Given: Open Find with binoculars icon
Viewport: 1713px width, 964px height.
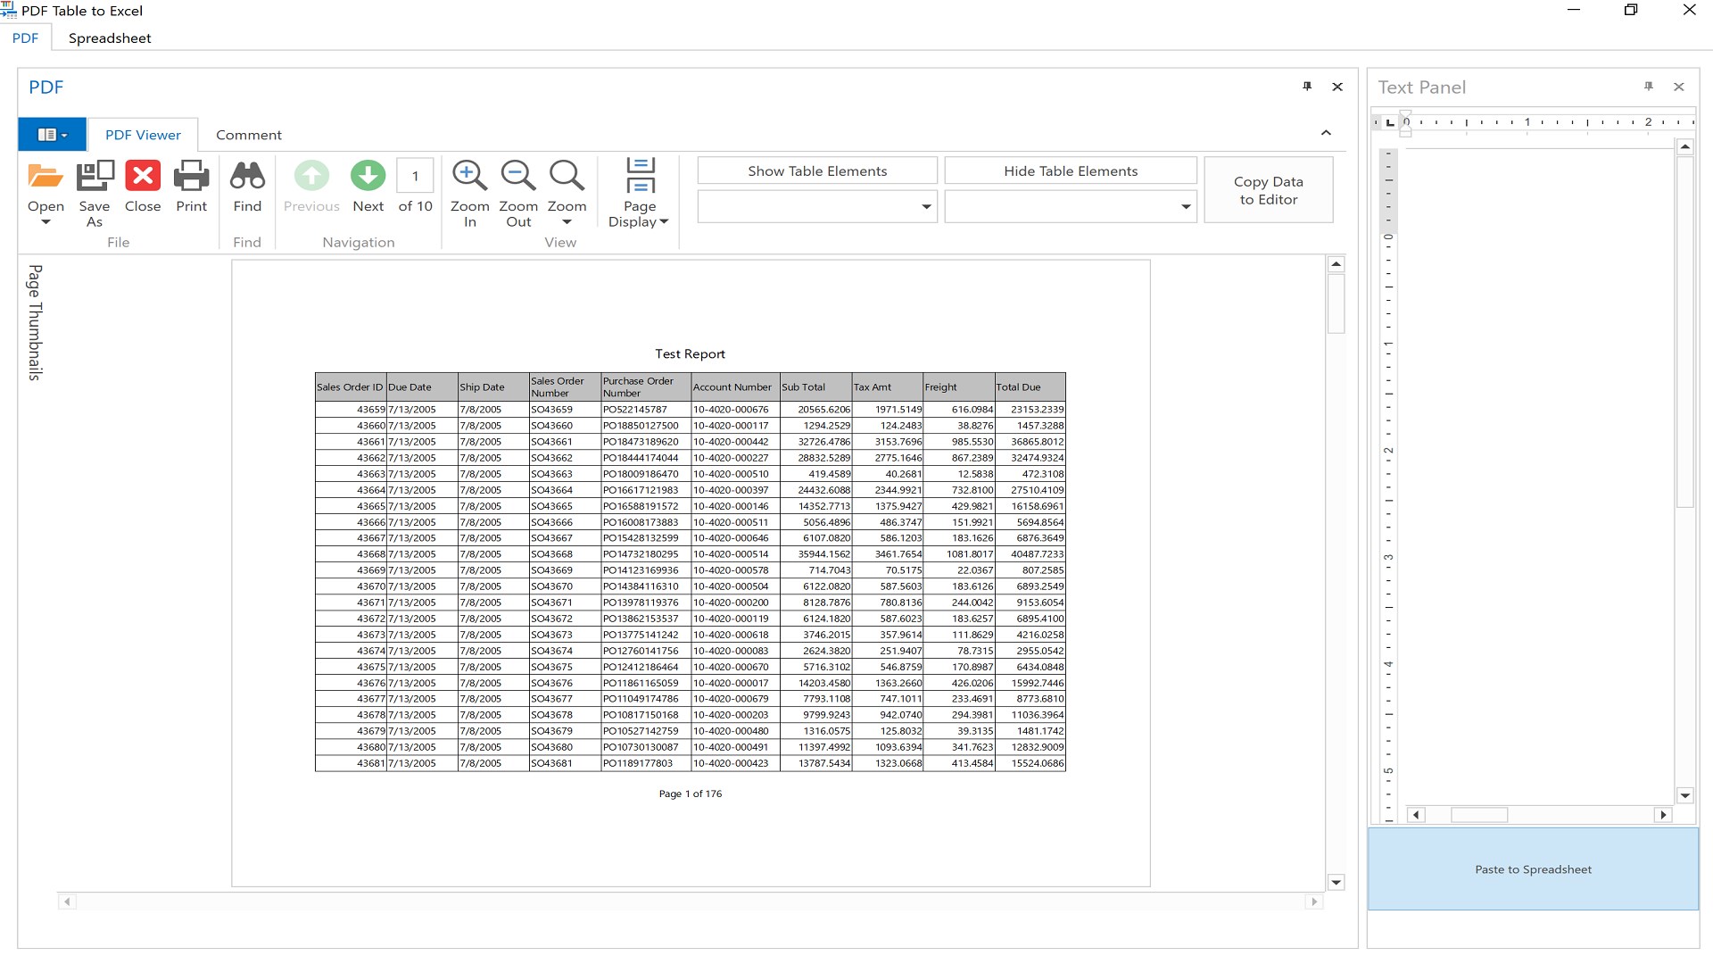Looking at the screenshot, I should click(x=247, y=176).
